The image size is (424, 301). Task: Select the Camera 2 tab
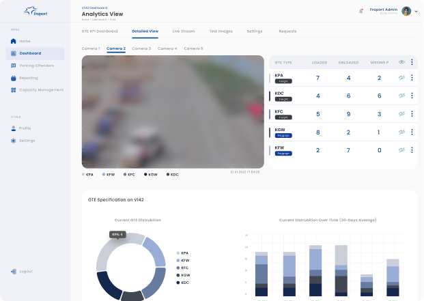point(116,48)
